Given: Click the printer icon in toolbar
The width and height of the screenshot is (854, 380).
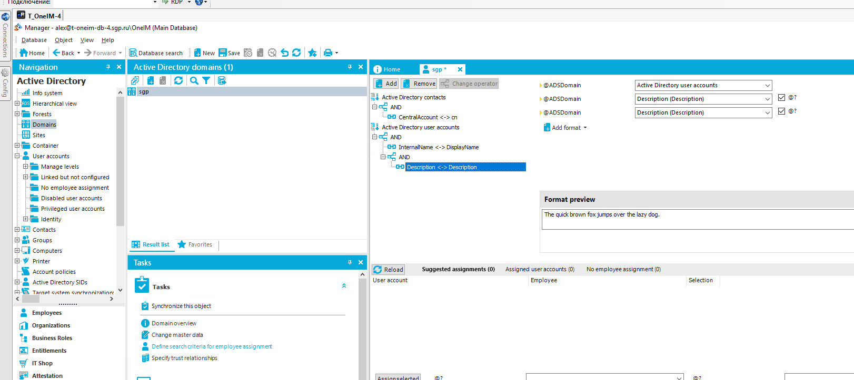Looking at the screenshot, I should [x=328, y=53].
